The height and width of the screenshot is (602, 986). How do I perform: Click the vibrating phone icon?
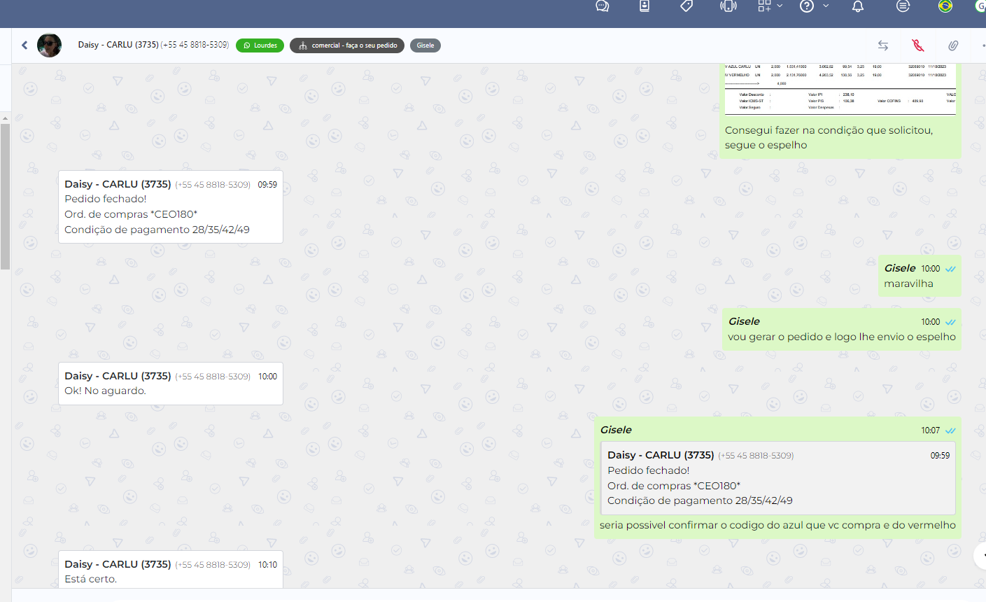[728, 6]
